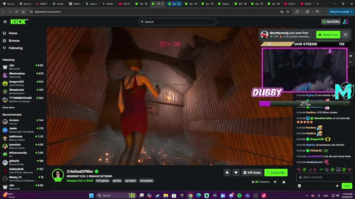The width and height of the screenshot is (355, 199).
Task: Open keithlocks Slots & Casino channel
Action: click(23, 138)
